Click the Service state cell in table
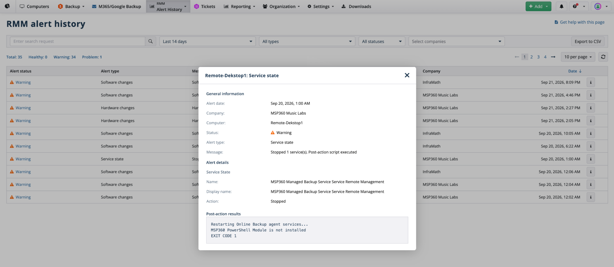 [112, 159]
